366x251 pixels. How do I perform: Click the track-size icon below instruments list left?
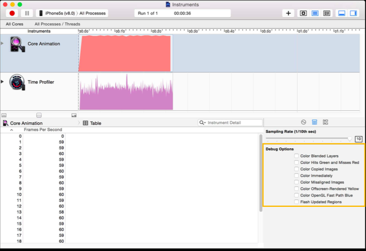(4, 115)
